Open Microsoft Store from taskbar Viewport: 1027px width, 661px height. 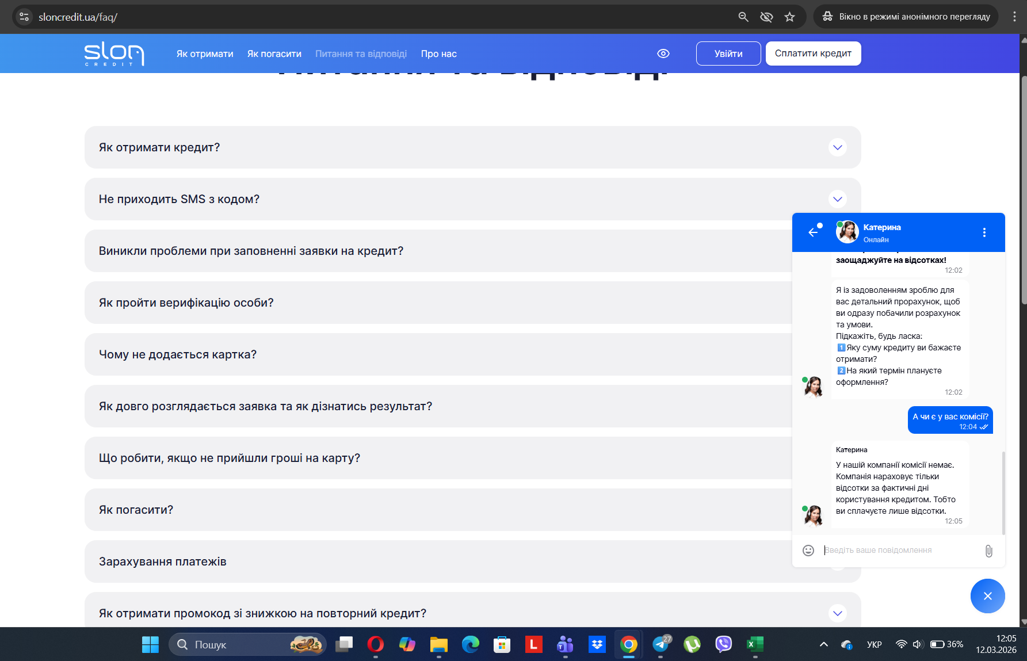pyautogui.click(x=502, y=644)
